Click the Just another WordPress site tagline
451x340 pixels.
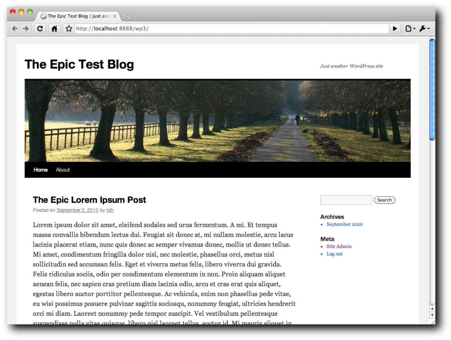click(x=352, y=66)
